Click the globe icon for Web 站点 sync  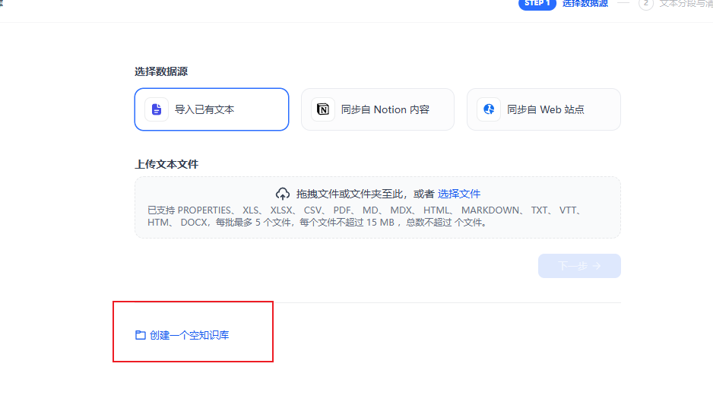tap(489, 109)
